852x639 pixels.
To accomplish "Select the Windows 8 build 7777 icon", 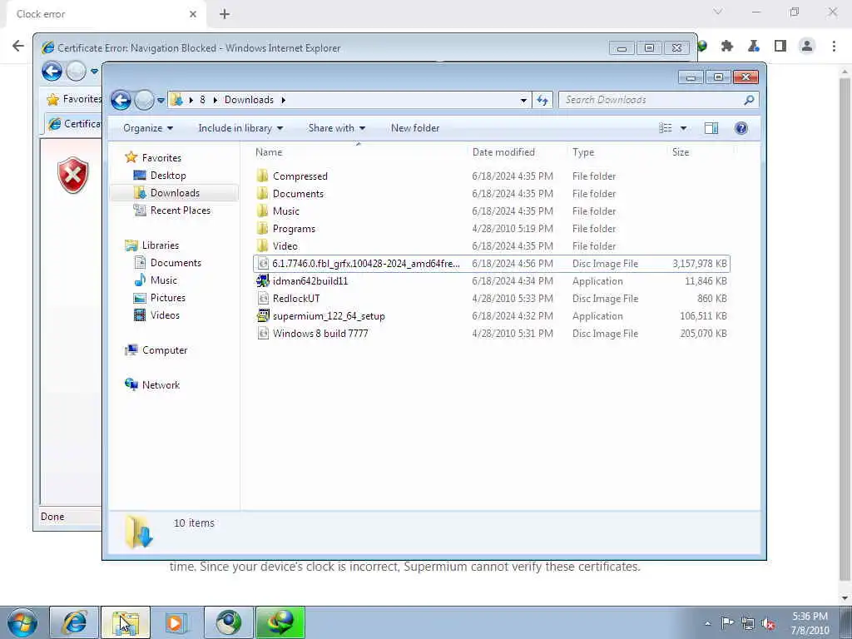I will click(x=263, y=333).
